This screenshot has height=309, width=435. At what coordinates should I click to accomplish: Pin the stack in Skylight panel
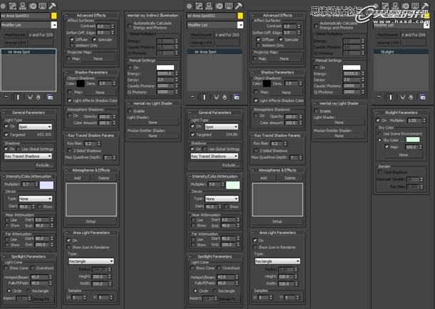pos(379,97)
